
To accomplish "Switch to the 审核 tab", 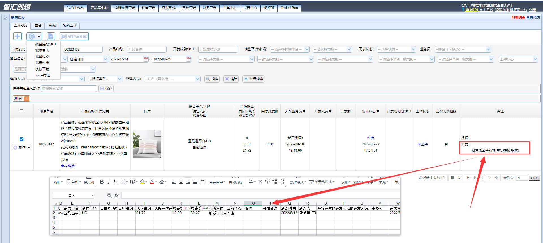I will pos(38,26).
